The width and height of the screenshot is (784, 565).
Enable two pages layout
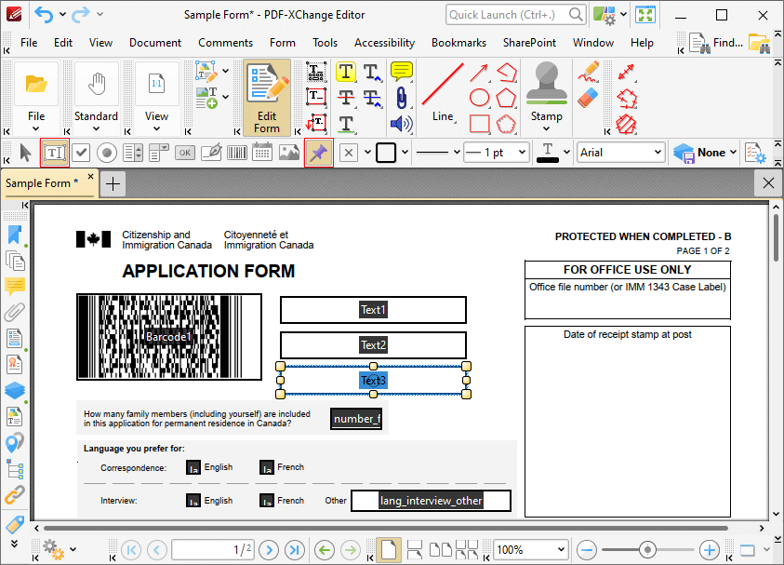click(441, 550)
